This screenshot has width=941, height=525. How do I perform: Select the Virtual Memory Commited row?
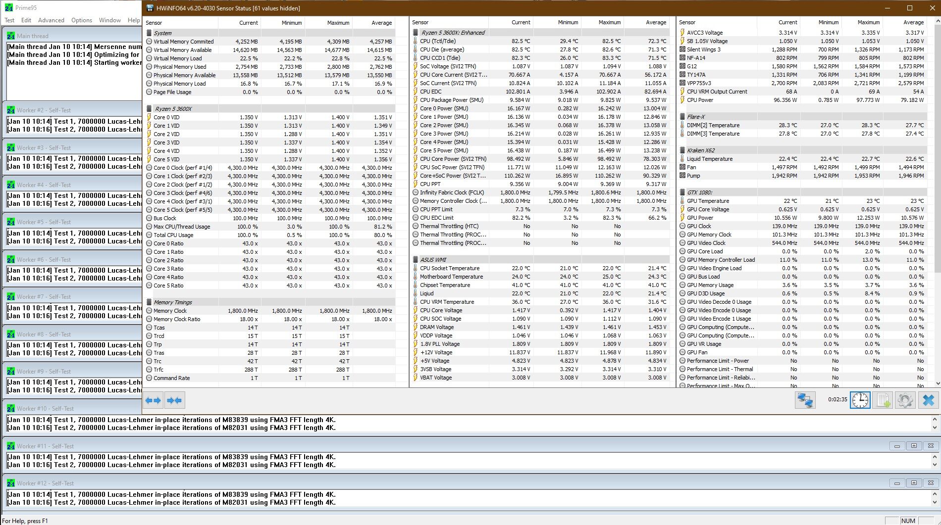click(270, 42)
